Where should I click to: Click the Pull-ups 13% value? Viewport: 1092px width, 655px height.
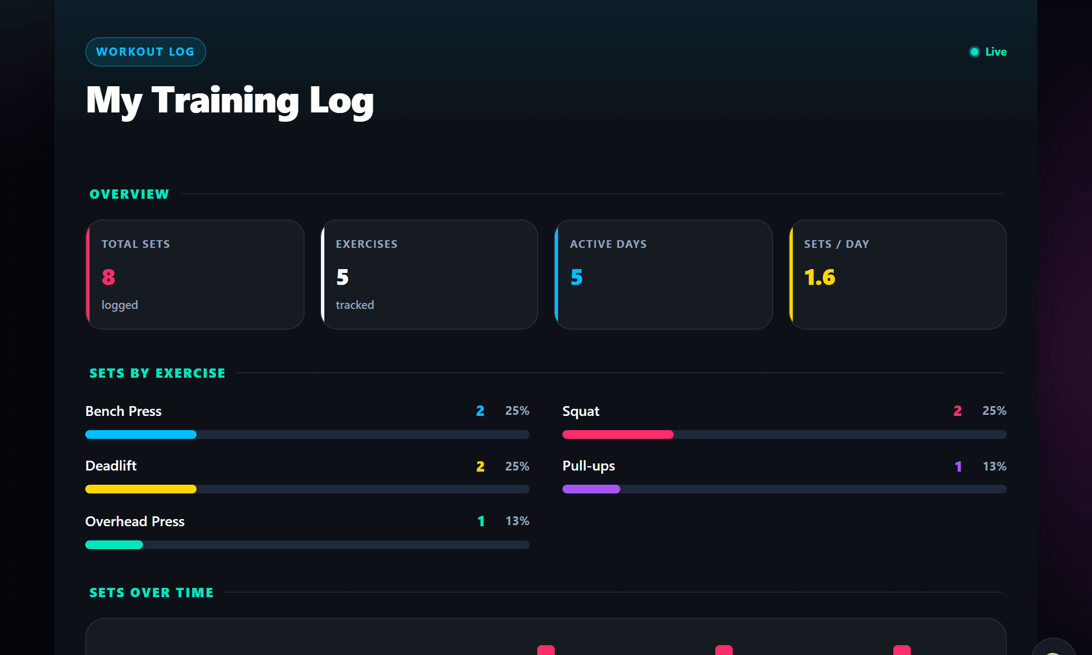click(995, 467)
